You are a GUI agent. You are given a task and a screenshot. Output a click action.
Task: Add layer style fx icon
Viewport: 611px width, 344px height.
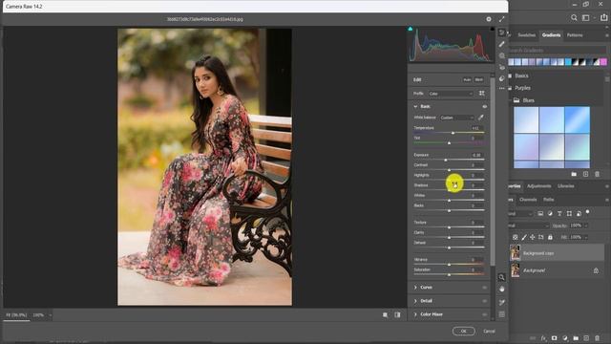click(543, 338)
